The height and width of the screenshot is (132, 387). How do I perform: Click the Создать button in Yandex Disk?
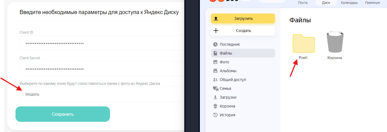[243, 31]
